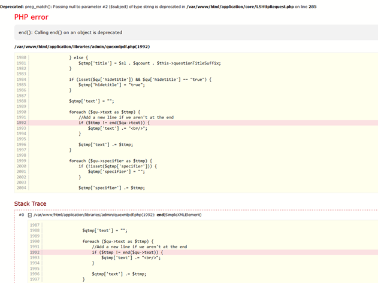This screenshot has width=378, height=283.
Task: Click the "PHP error" heading
Action: point(32,17)
